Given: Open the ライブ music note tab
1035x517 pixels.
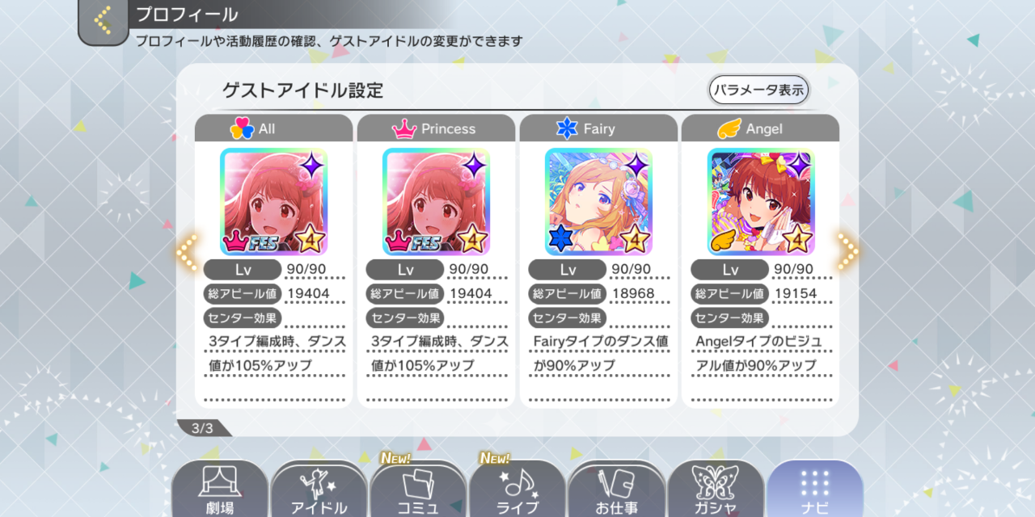Looking at the screenshot, I should [517, 490].
